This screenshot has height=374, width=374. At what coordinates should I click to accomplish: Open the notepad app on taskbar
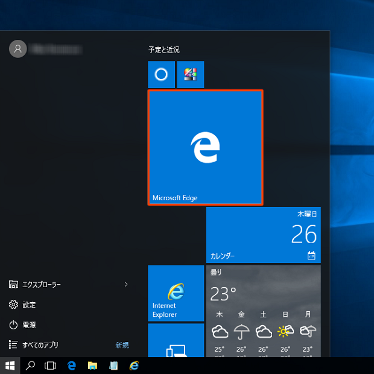tap(113, 366)
